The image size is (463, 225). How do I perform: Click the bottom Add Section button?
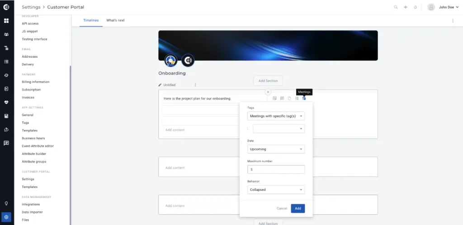tap(268, 223)
